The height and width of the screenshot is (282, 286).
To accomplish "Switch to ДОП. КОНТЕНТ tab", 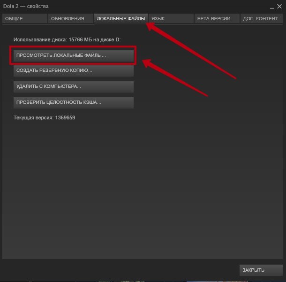I will (x=261, y=18).
